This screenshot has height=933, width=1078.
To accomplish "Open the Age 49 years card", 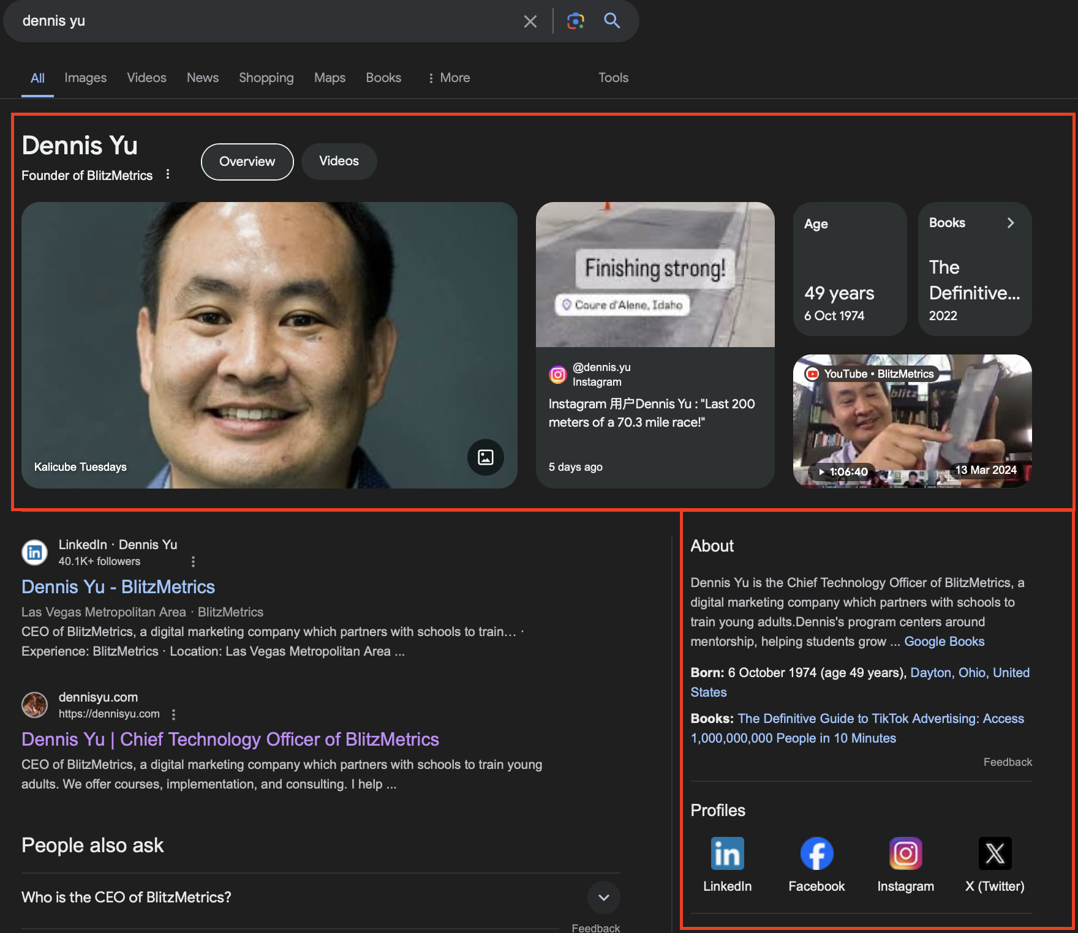I will 850,269.
